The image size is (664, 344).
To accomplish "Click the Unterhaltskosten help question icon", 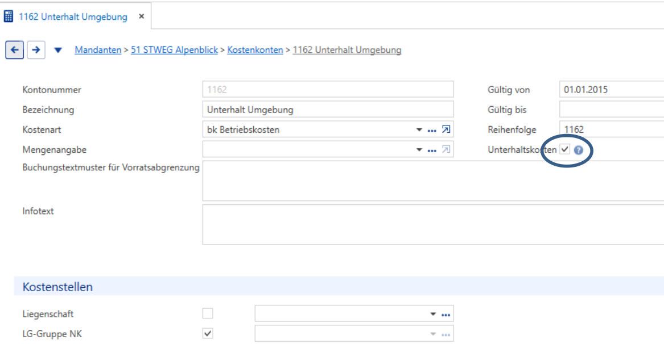I will [x=579, y=150].
